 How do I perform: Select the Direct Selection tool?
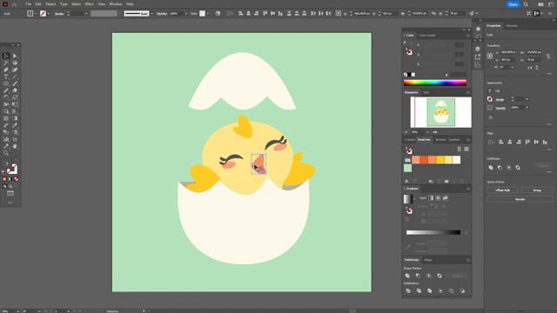tap(15, 56)
